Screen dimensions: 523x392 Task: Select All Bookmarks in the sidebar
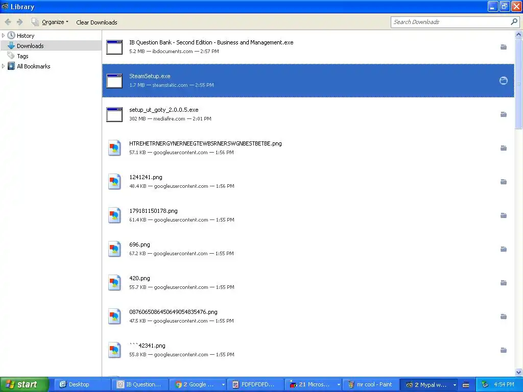(x=34, y=66)
